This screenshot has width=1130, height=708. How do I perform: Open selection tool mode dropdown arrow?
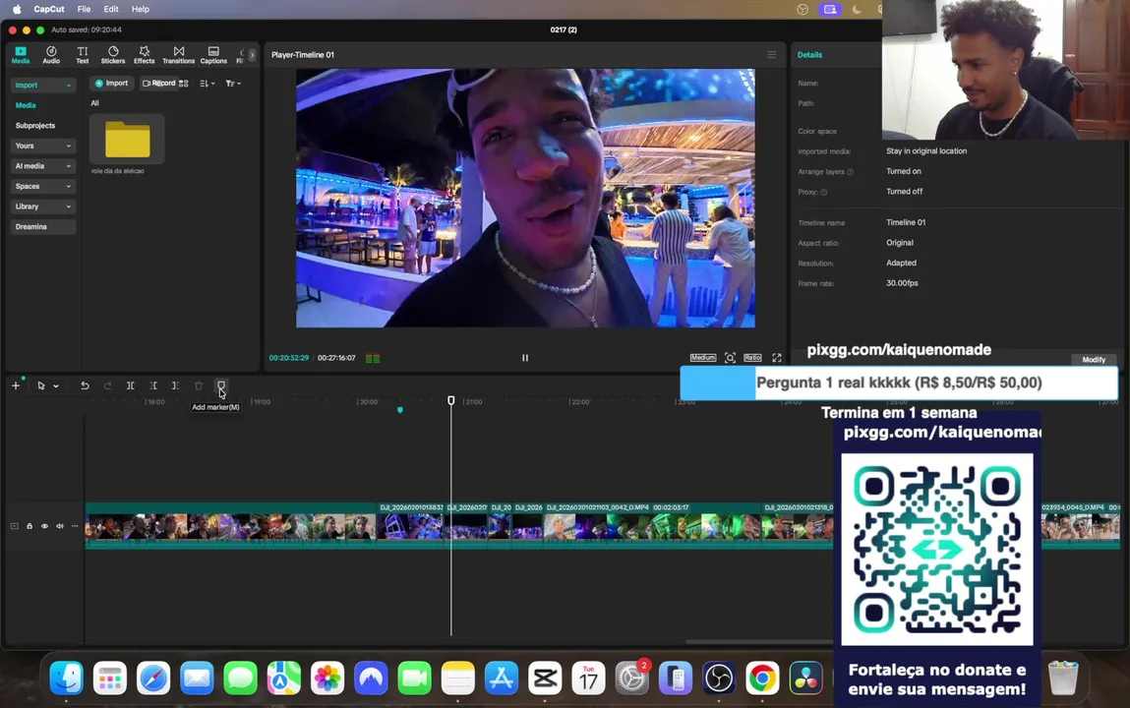[55, 386]
